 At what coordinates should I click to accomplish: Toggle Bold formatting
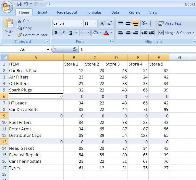(56, 33)
